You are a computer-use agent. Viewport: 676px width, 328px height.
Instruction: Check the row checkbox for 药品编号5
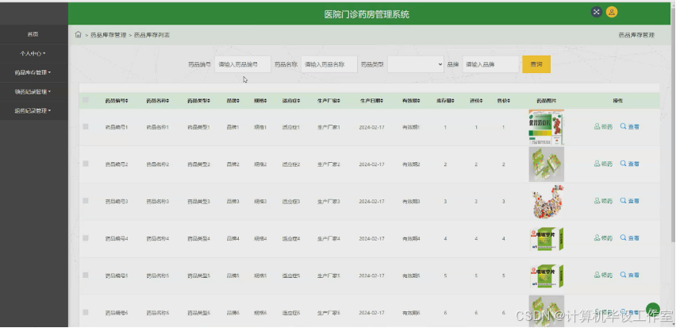(x=86, y=276)
